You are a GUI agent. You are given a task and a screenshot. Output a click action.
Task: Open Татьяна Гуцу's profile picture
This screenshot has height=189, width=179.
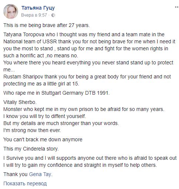[11, 11]
